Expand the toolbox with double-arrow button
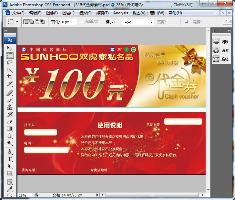The width and height of the screenshot is (235, 200). click(6, 31)
